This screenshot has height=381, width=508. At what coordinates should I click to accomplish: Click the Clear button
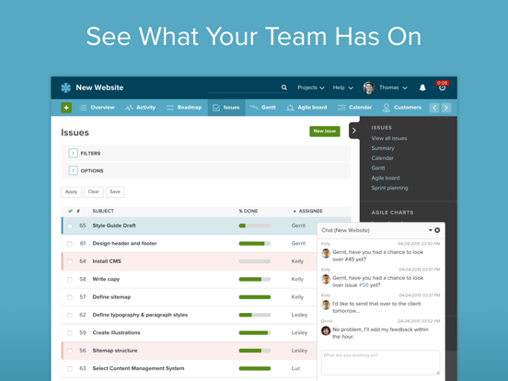pyautogui.click(x=93, y=191)
